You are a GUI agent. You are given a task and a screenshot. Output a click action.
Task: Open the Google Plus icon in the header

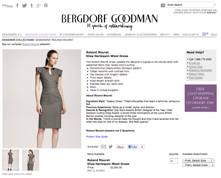pos(39,6)
